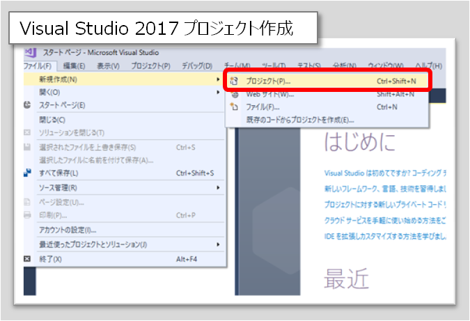The width and height of the screenshot is (470, 321).
Task: Click the new file icon beside ファイル(F)...
Action: pyautogui.click(x=234, y=107)
